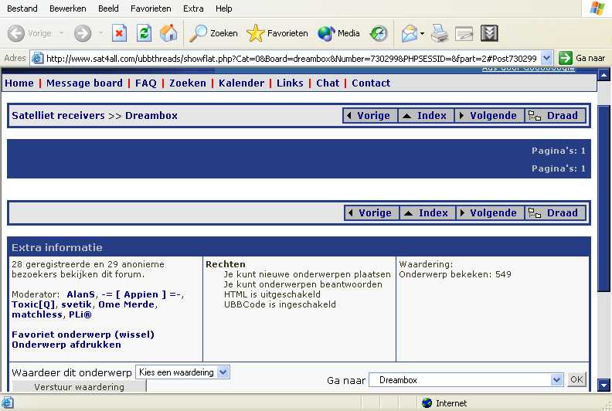Open the Beeld menu
Image resolution: width=612 pixels, height=411 pixels.
click(x=108, y=8)
